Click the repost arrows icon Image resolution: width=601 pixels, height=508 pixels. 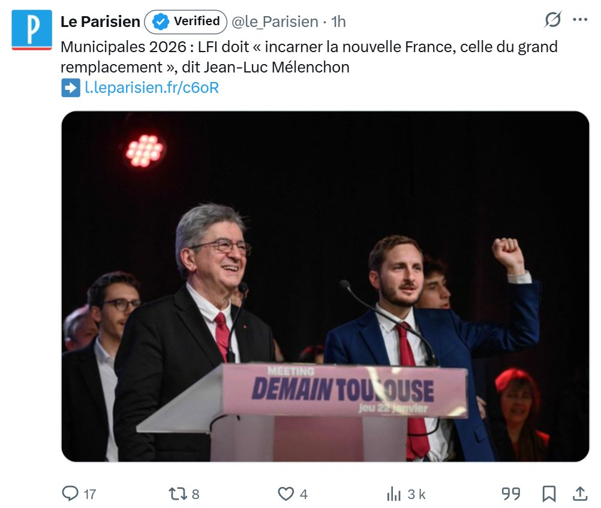[x=178, y=494]
